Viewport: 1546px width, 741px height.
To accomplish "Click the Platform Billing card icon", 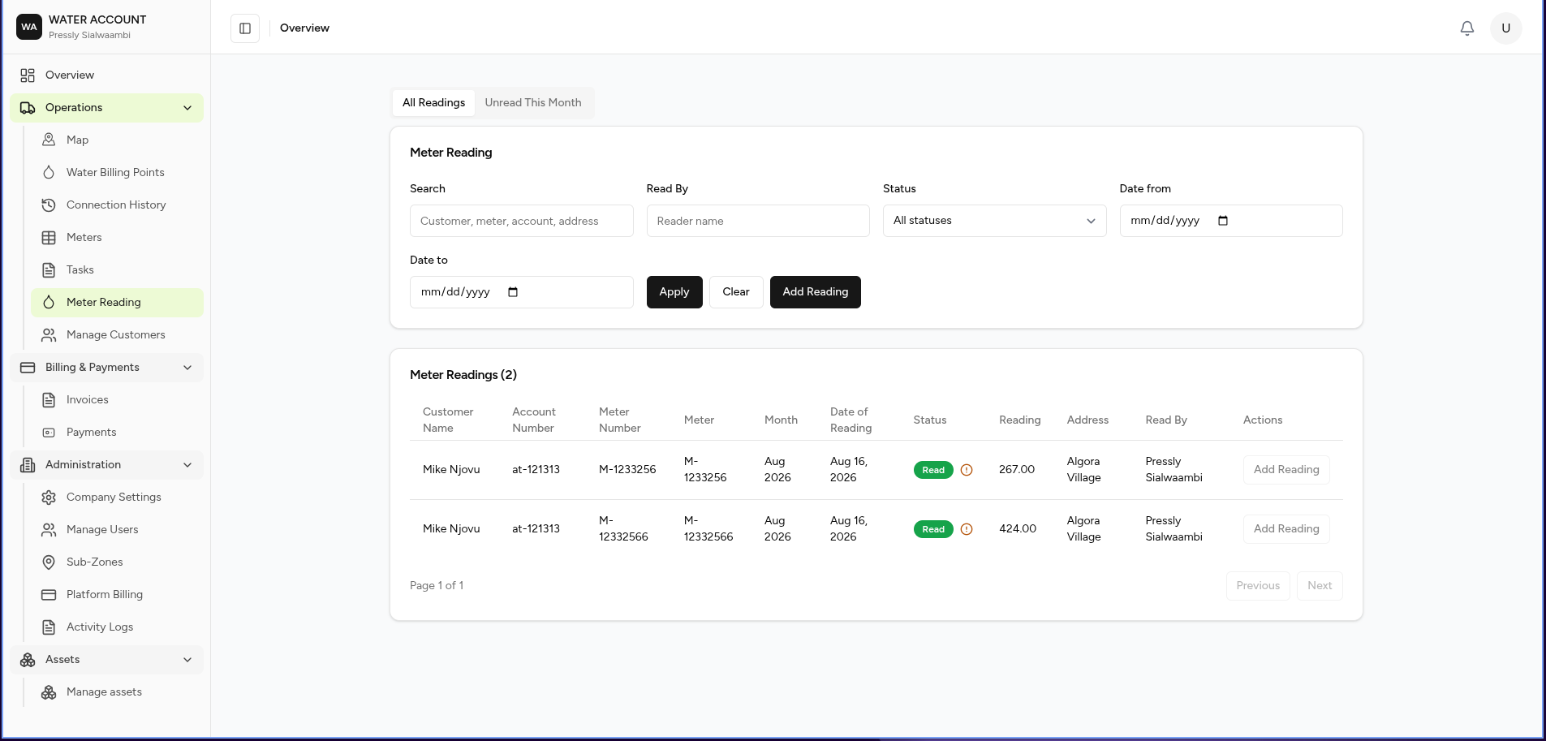I will pos(49,595).
